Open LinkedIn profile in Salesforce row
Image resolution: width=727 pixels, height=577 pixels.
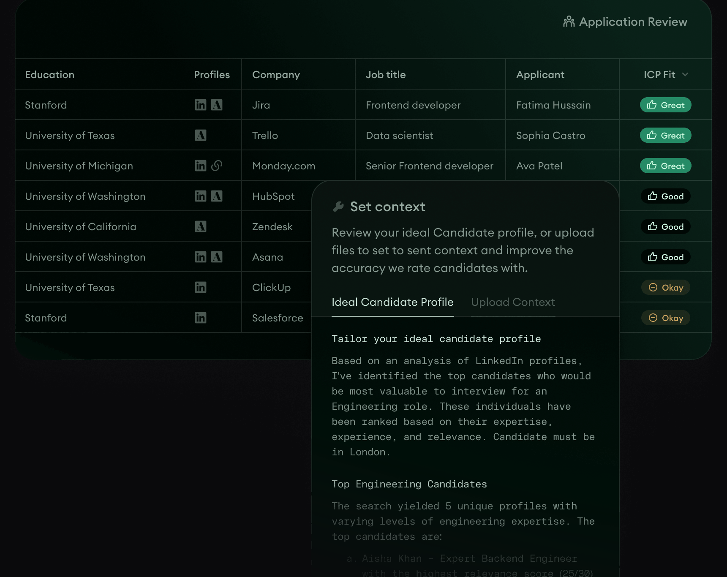[201, 318]
